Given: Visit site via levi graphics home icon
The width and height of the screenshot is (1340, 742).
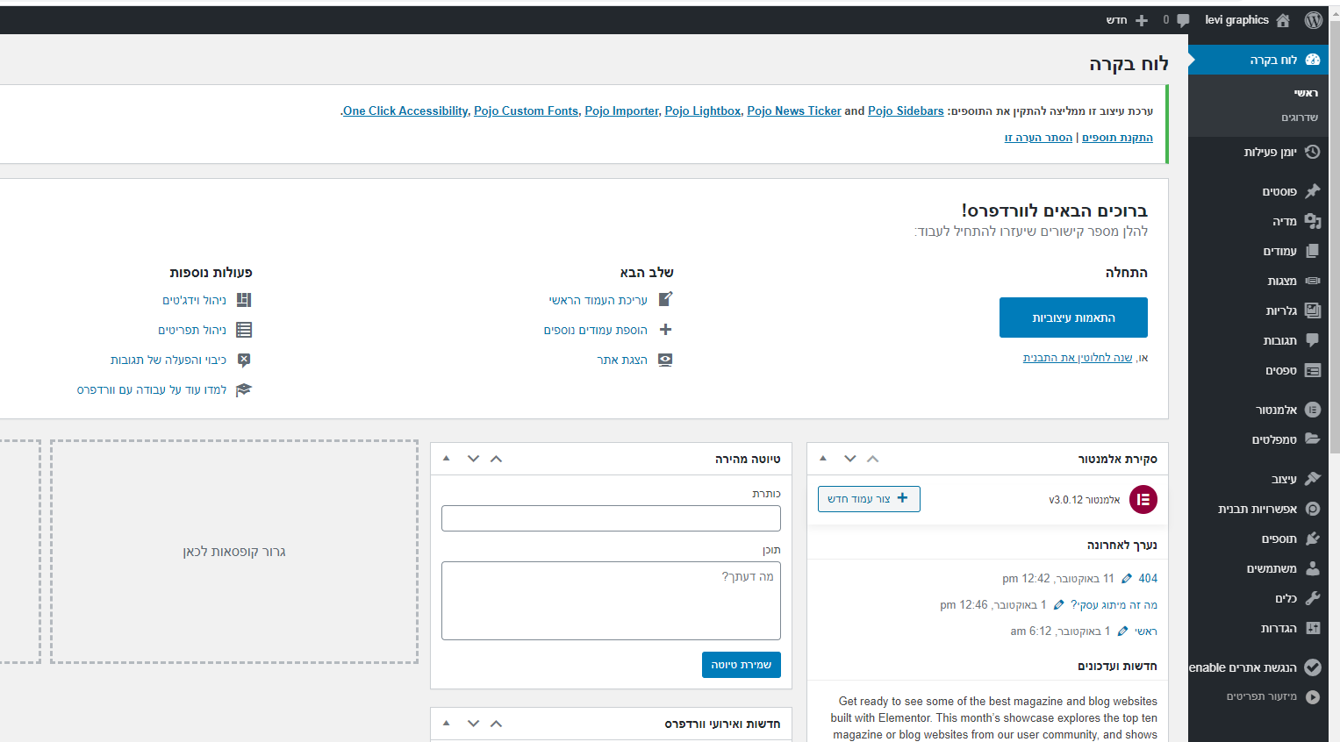Looking at the screenshot, I should (1283, 20).
